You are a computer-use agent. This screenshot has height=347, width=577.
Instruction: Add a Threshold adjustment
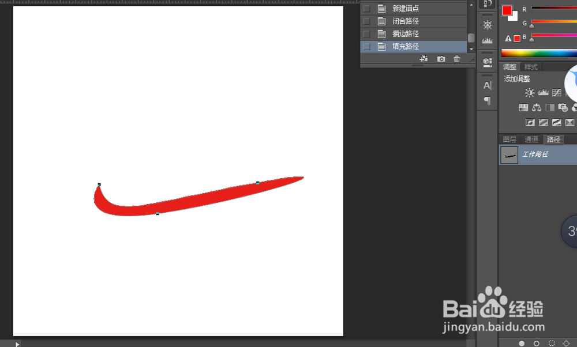pos(556,122)
